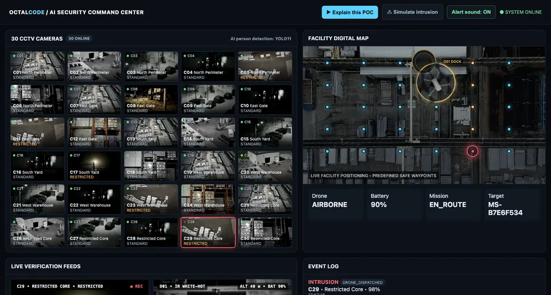Image resolution: width=551 pixels, height=295 pixels.
Task: Click the REC indicator on C29 feed
Action: pyautogui.click(x=137, y=286)
